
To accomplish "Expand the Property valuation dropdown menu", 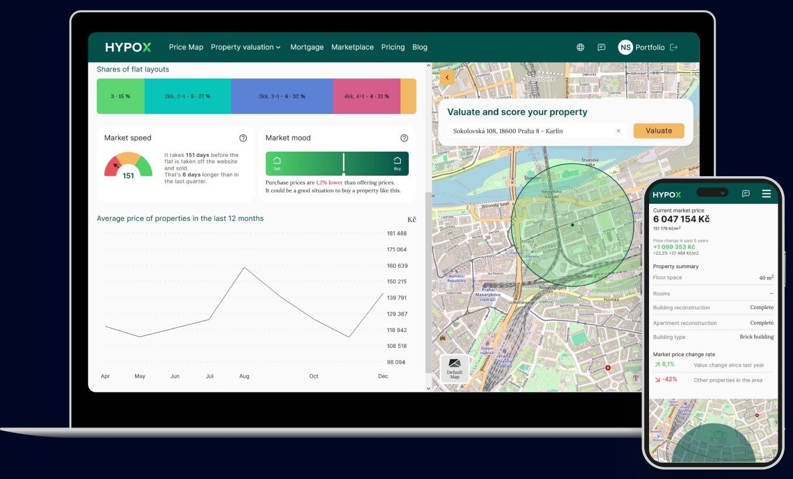I will click(x=246, y=47).
